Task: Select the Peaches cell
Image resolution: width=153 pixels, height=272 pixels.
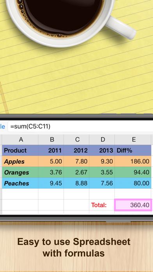Action: click(20, 183)
